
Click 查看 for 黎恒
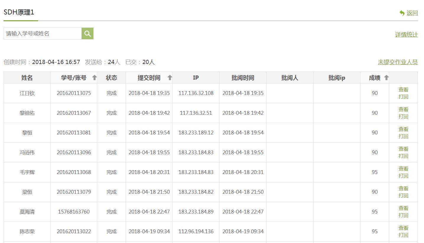point(403,129)
